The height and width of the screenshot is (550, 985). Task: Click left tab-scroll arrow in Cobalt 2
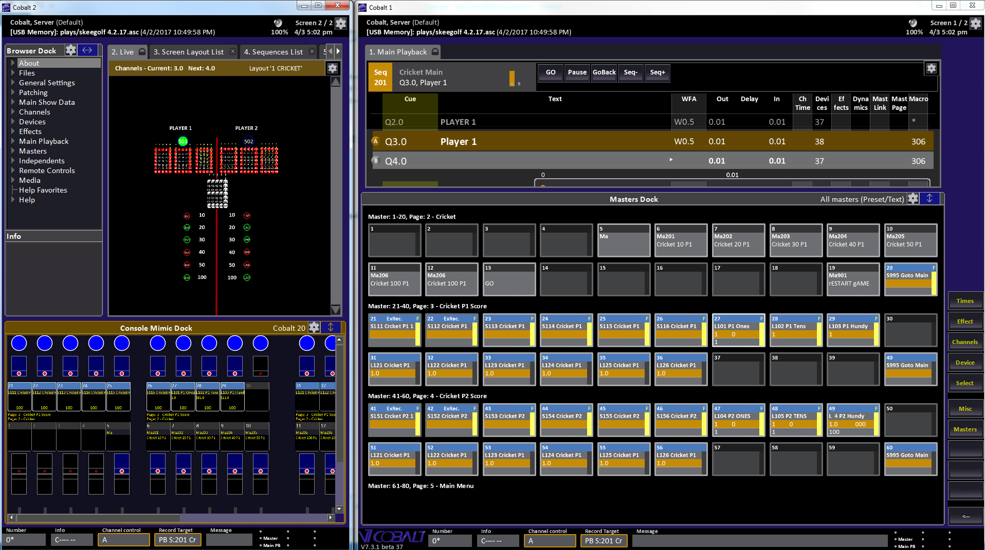[x=331, y=51]
